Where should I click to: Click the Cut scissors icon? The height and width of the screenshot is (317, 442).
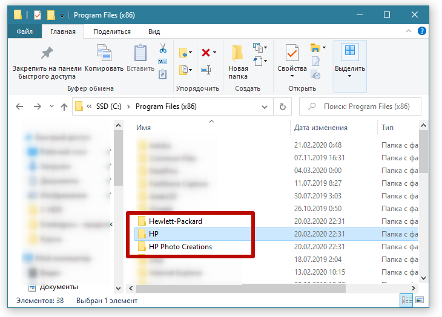pos(163,48)
